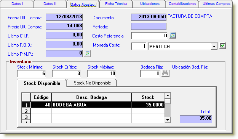
Task: Toggle the green checkbox beside Moneda Costo
Action: (x=222, y=45)
